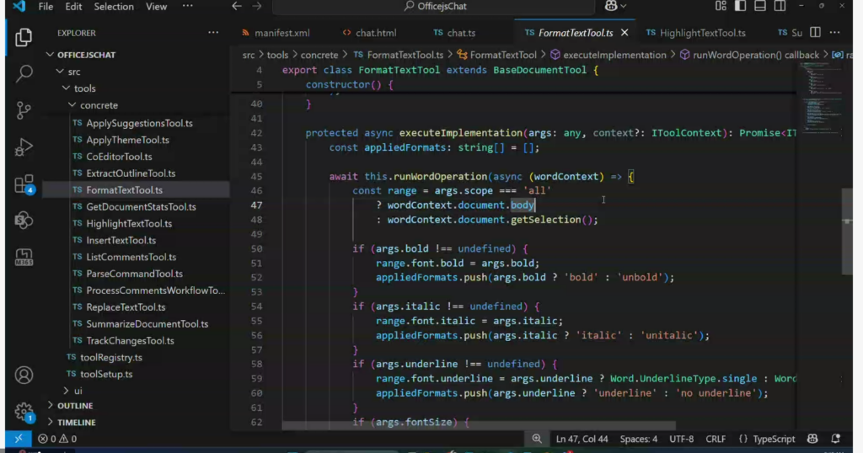The width and height of the screenshot is (863, 453).
Task: Open the Extensions view with badge
Action: click(24, 184)
